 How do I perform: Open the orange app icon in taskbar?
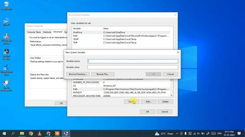(57, 134)
